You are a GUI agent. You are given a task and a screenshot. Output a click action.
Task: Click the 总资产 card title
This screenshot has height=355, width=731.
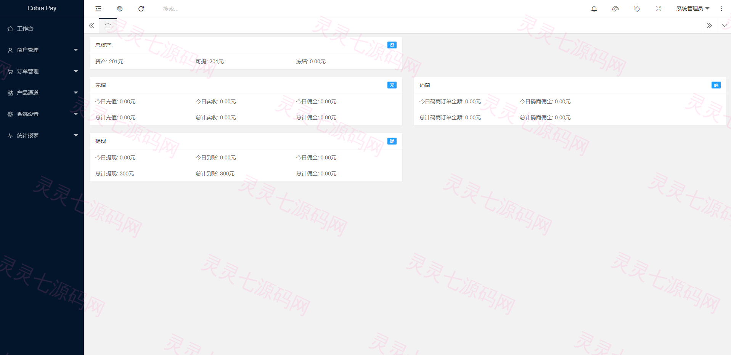click(104, 45)
